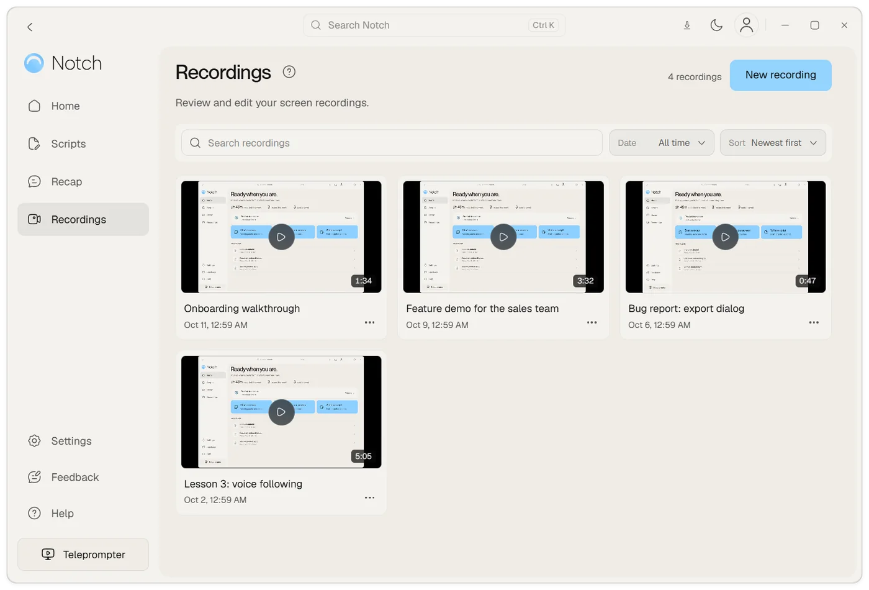Click the 4 recordings count label

click(695, 77)
